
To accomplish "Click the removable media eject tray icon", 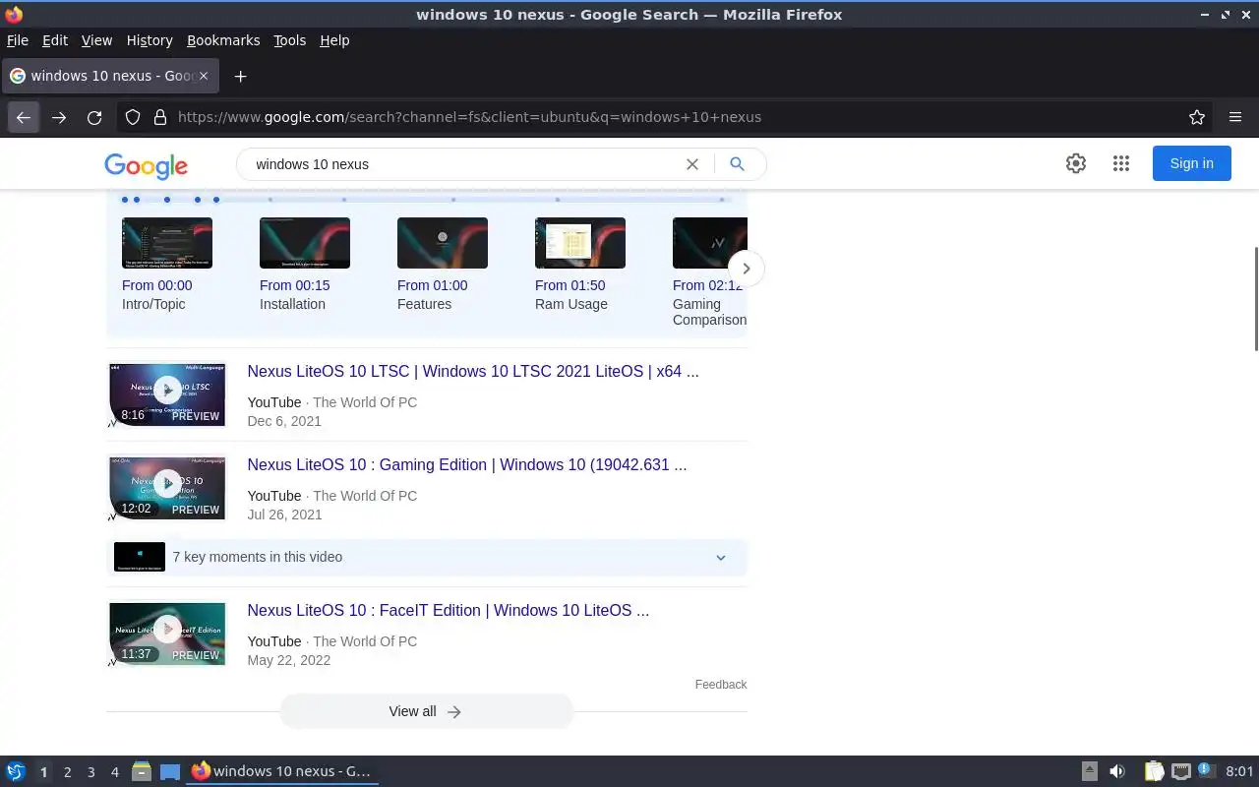I will pos(1089,771).
